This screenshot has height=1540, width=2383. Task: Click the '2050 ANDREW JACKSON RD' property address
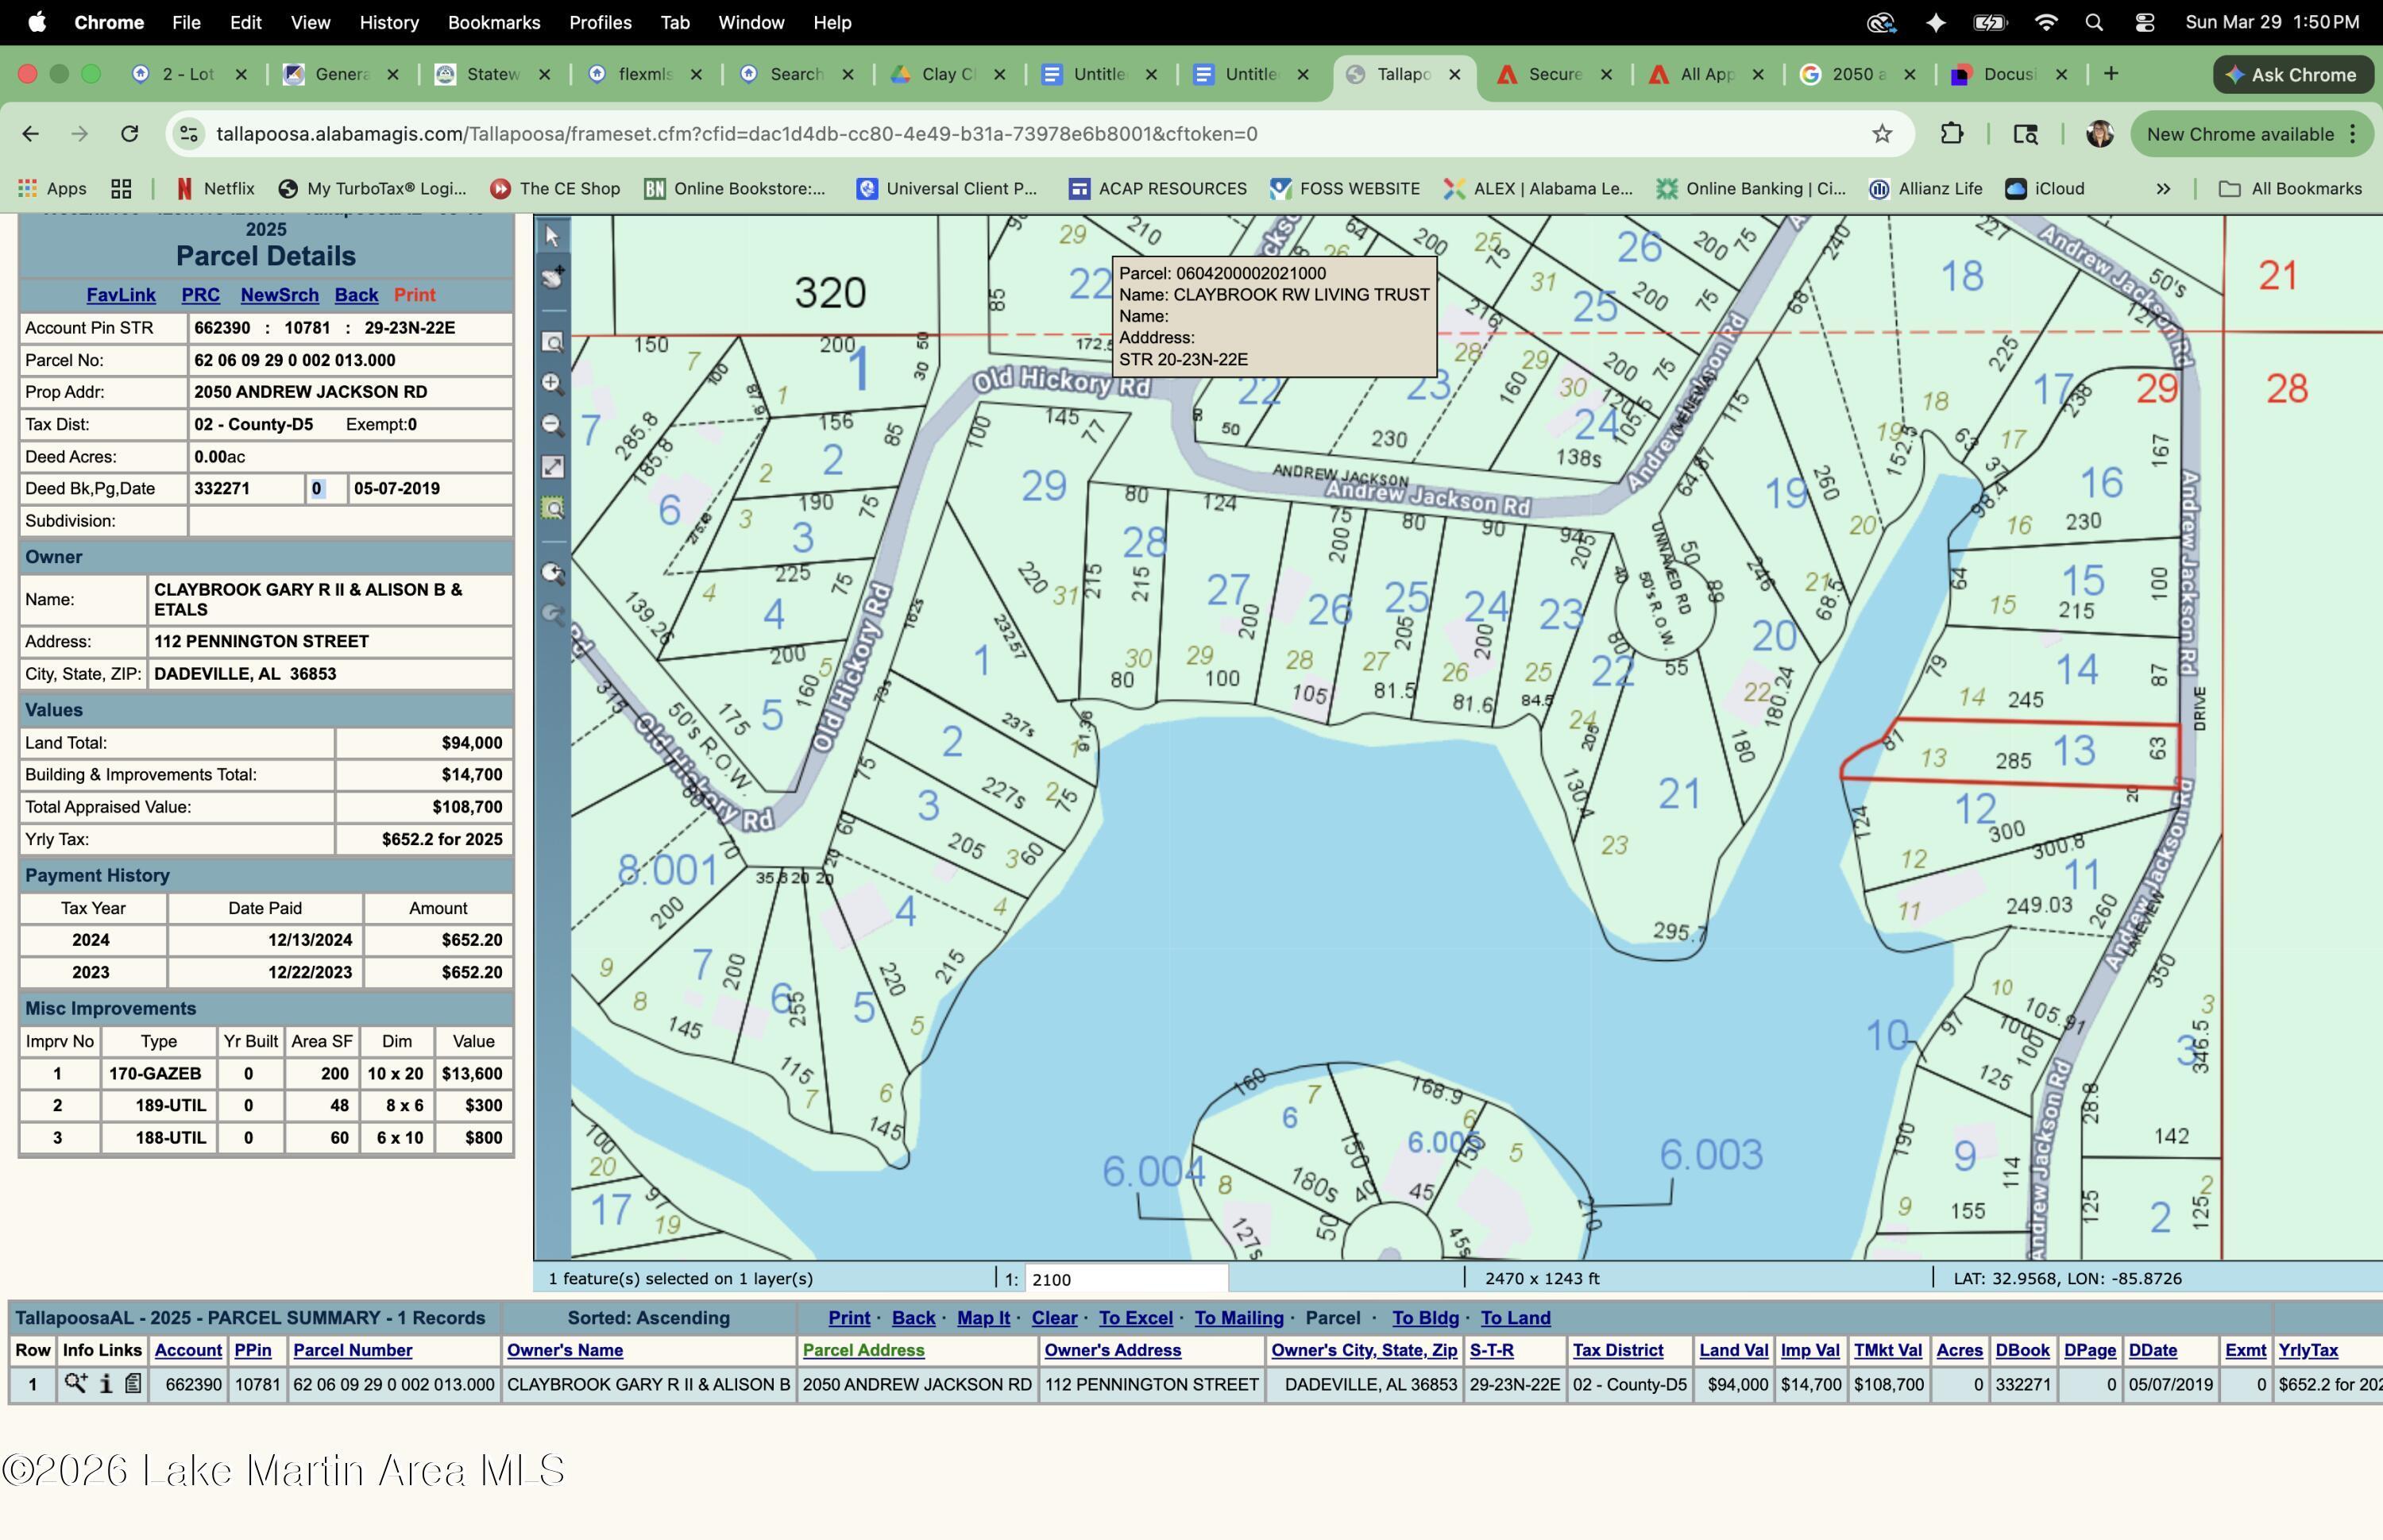[x=311, y=392]
